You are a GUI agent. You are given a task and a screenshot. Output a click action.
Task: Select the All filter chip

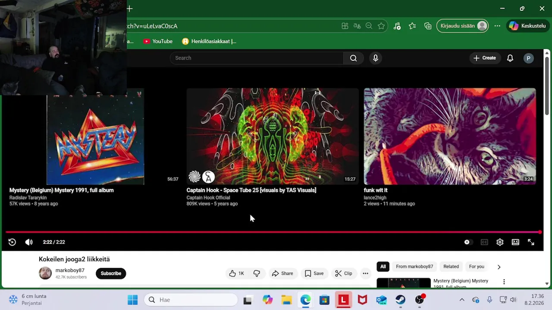(x=383, y=267)
